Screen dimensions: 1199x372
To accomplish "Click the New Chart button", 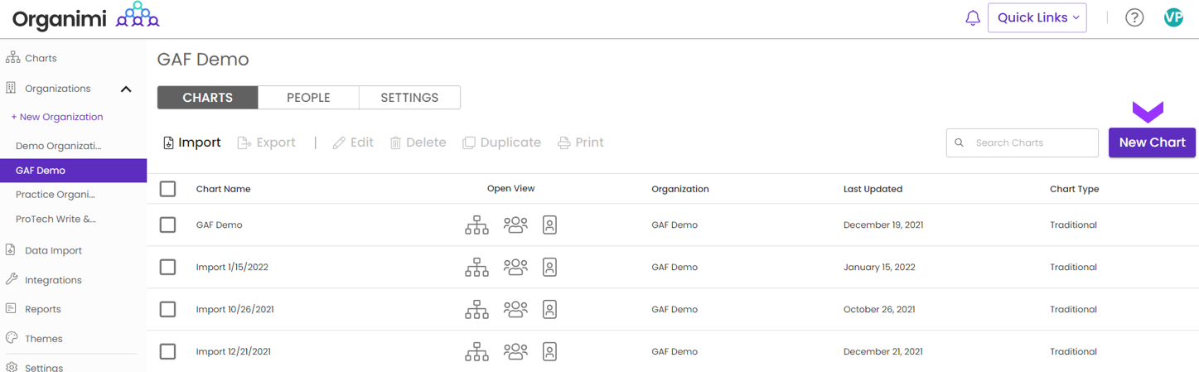I will pos(1152,143).
